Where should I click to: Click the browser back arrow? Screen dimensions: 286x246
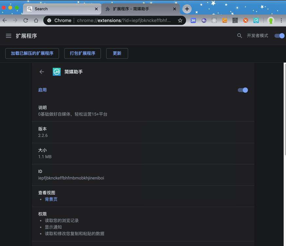[5, 20]
